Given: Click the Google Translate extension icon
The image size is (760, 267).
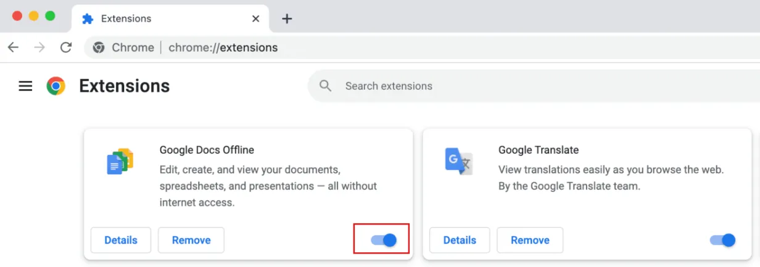Looking at the screenshot, I should 458,161.
